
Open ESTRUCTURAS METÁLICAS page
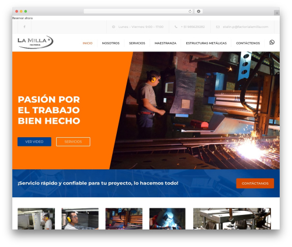point(206,43)
